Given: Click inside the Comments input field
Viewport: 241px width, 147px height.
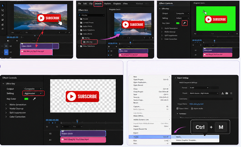Looking at the screenshot, I should pyautogui.click(x=211, y=99).
